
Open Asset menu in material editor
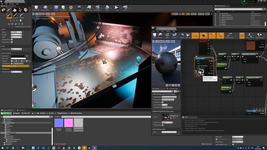click(162, 31)
